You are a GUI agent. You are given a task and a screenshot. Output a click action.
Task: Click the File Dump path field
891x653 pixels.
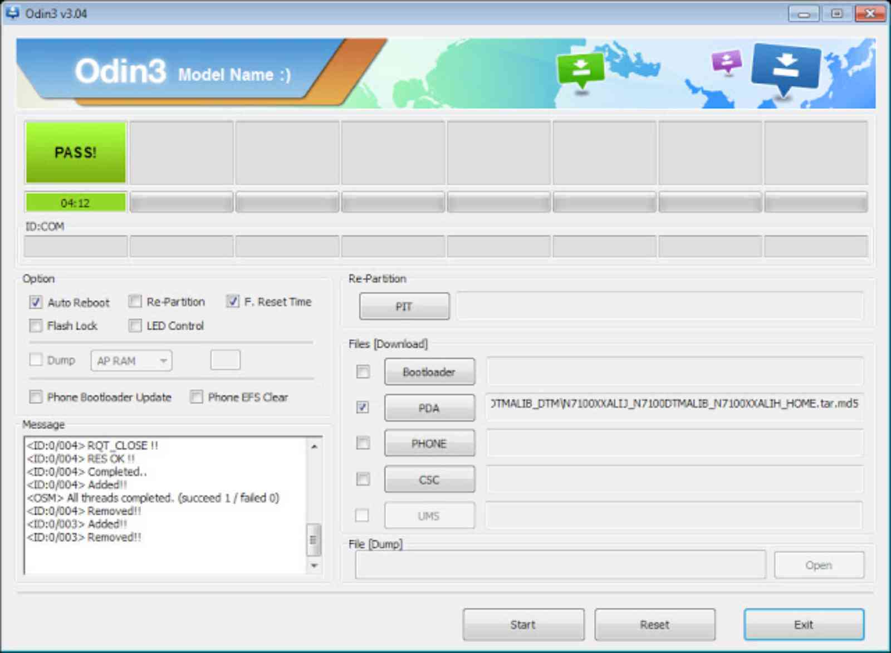click(x=561, y=565)
